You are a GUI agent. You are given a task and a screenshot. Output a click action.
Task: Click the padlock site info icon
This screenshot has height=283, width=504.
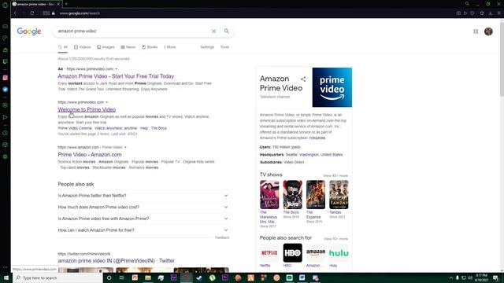[54, 13]
